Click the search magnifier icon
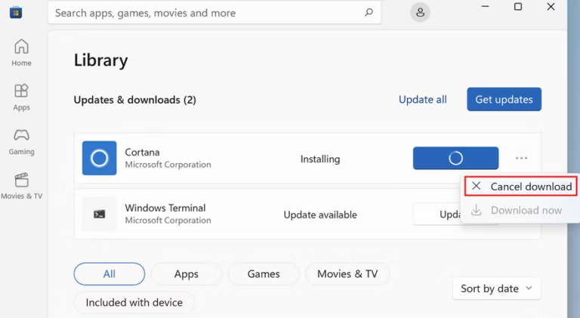The image size is (580, 318). (x=369, y=13)
